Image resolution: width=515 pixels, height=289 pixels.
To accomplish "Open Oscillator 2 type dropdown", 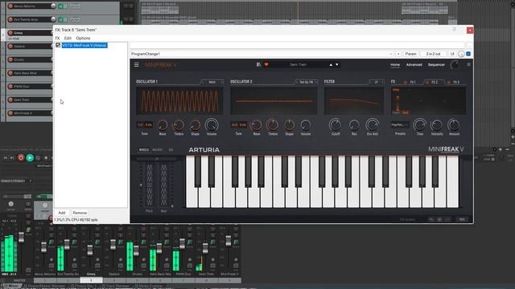I will pos(306,82).
